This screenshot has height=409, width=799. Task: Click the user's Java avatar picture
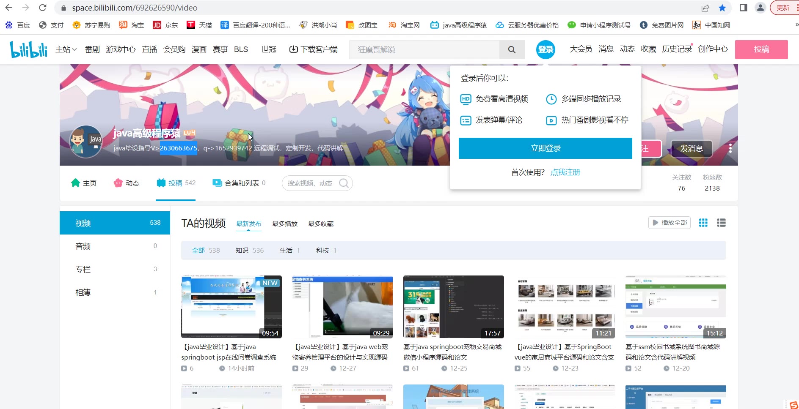pos(85,142)
